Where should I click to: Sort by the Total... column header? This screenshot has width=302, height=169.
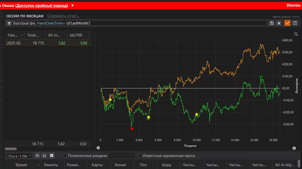tap(35, 35)
